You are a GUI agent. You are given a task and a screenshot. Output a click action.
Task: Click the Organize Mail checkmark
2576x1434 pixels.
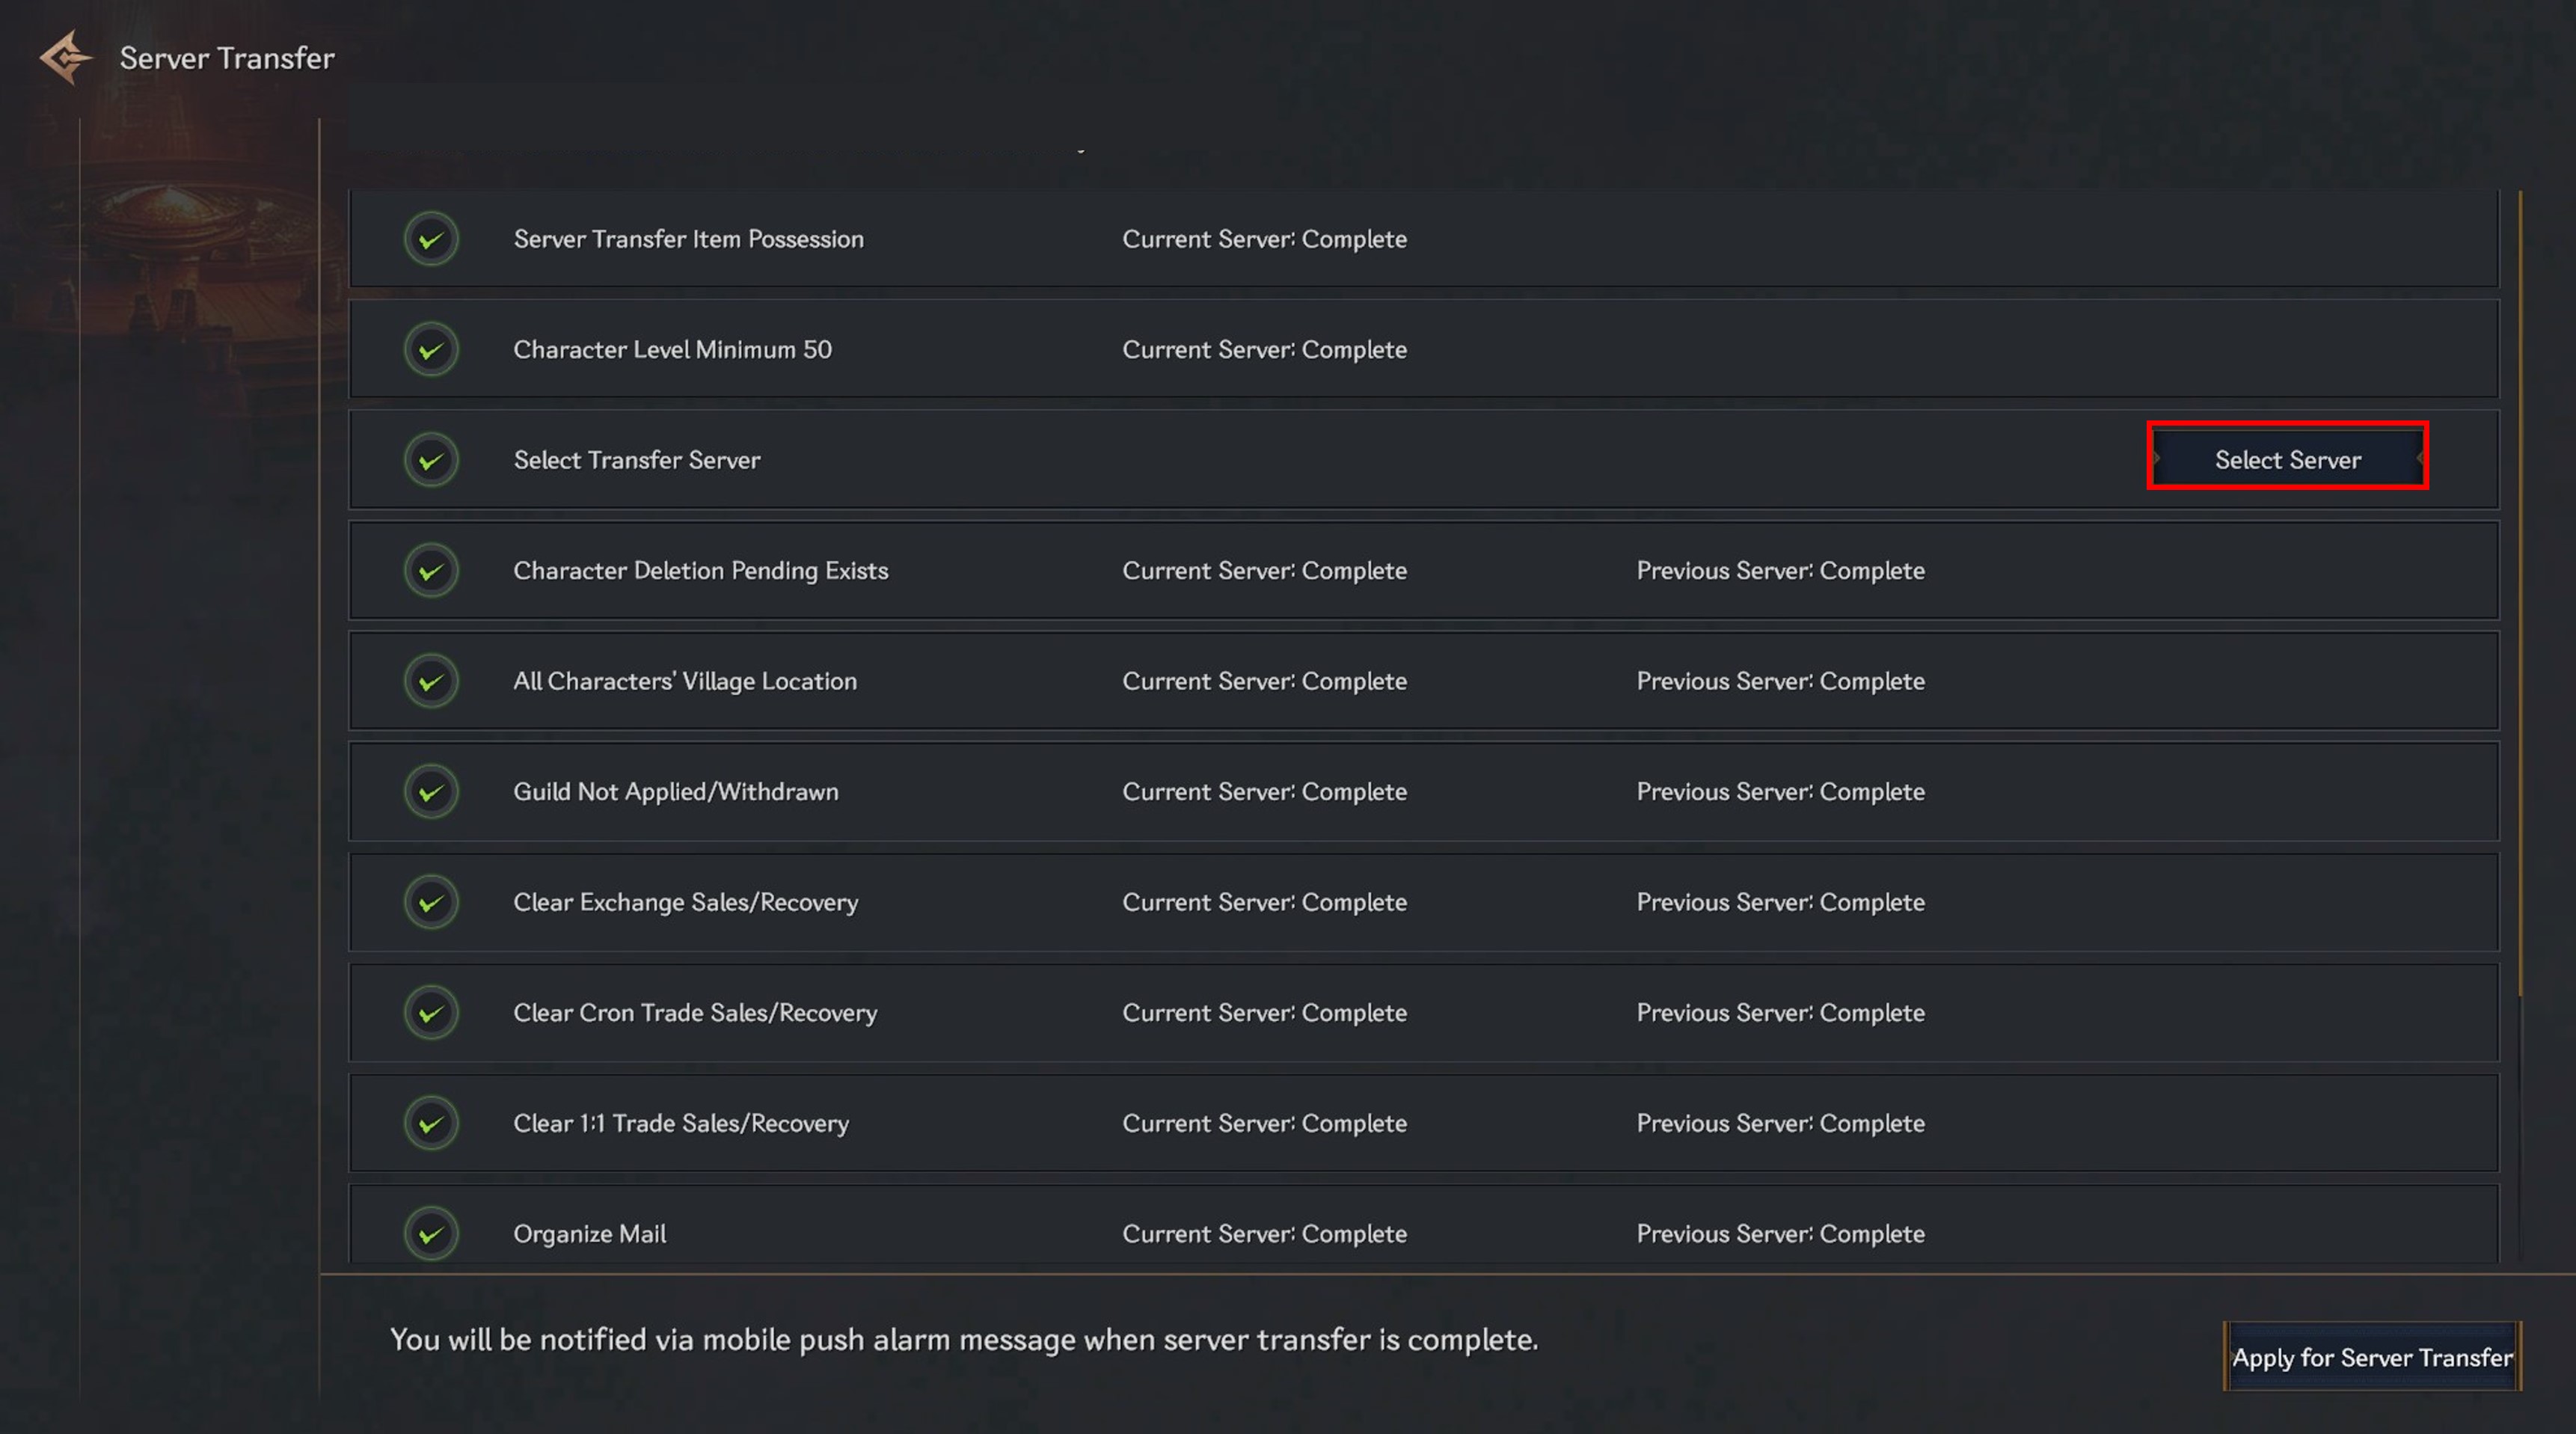tap(431, 1234)
